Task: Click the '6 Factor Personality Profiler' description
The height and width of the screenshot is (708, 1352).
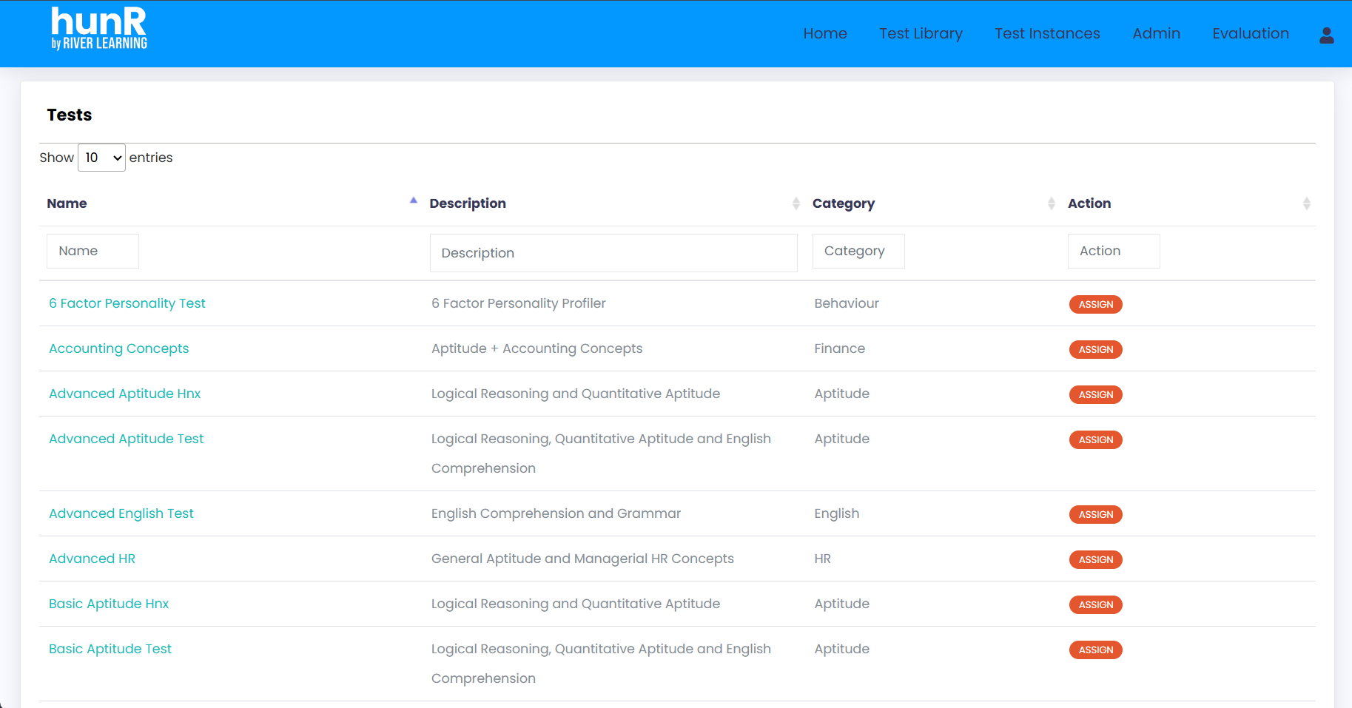Action: [519, 303]
